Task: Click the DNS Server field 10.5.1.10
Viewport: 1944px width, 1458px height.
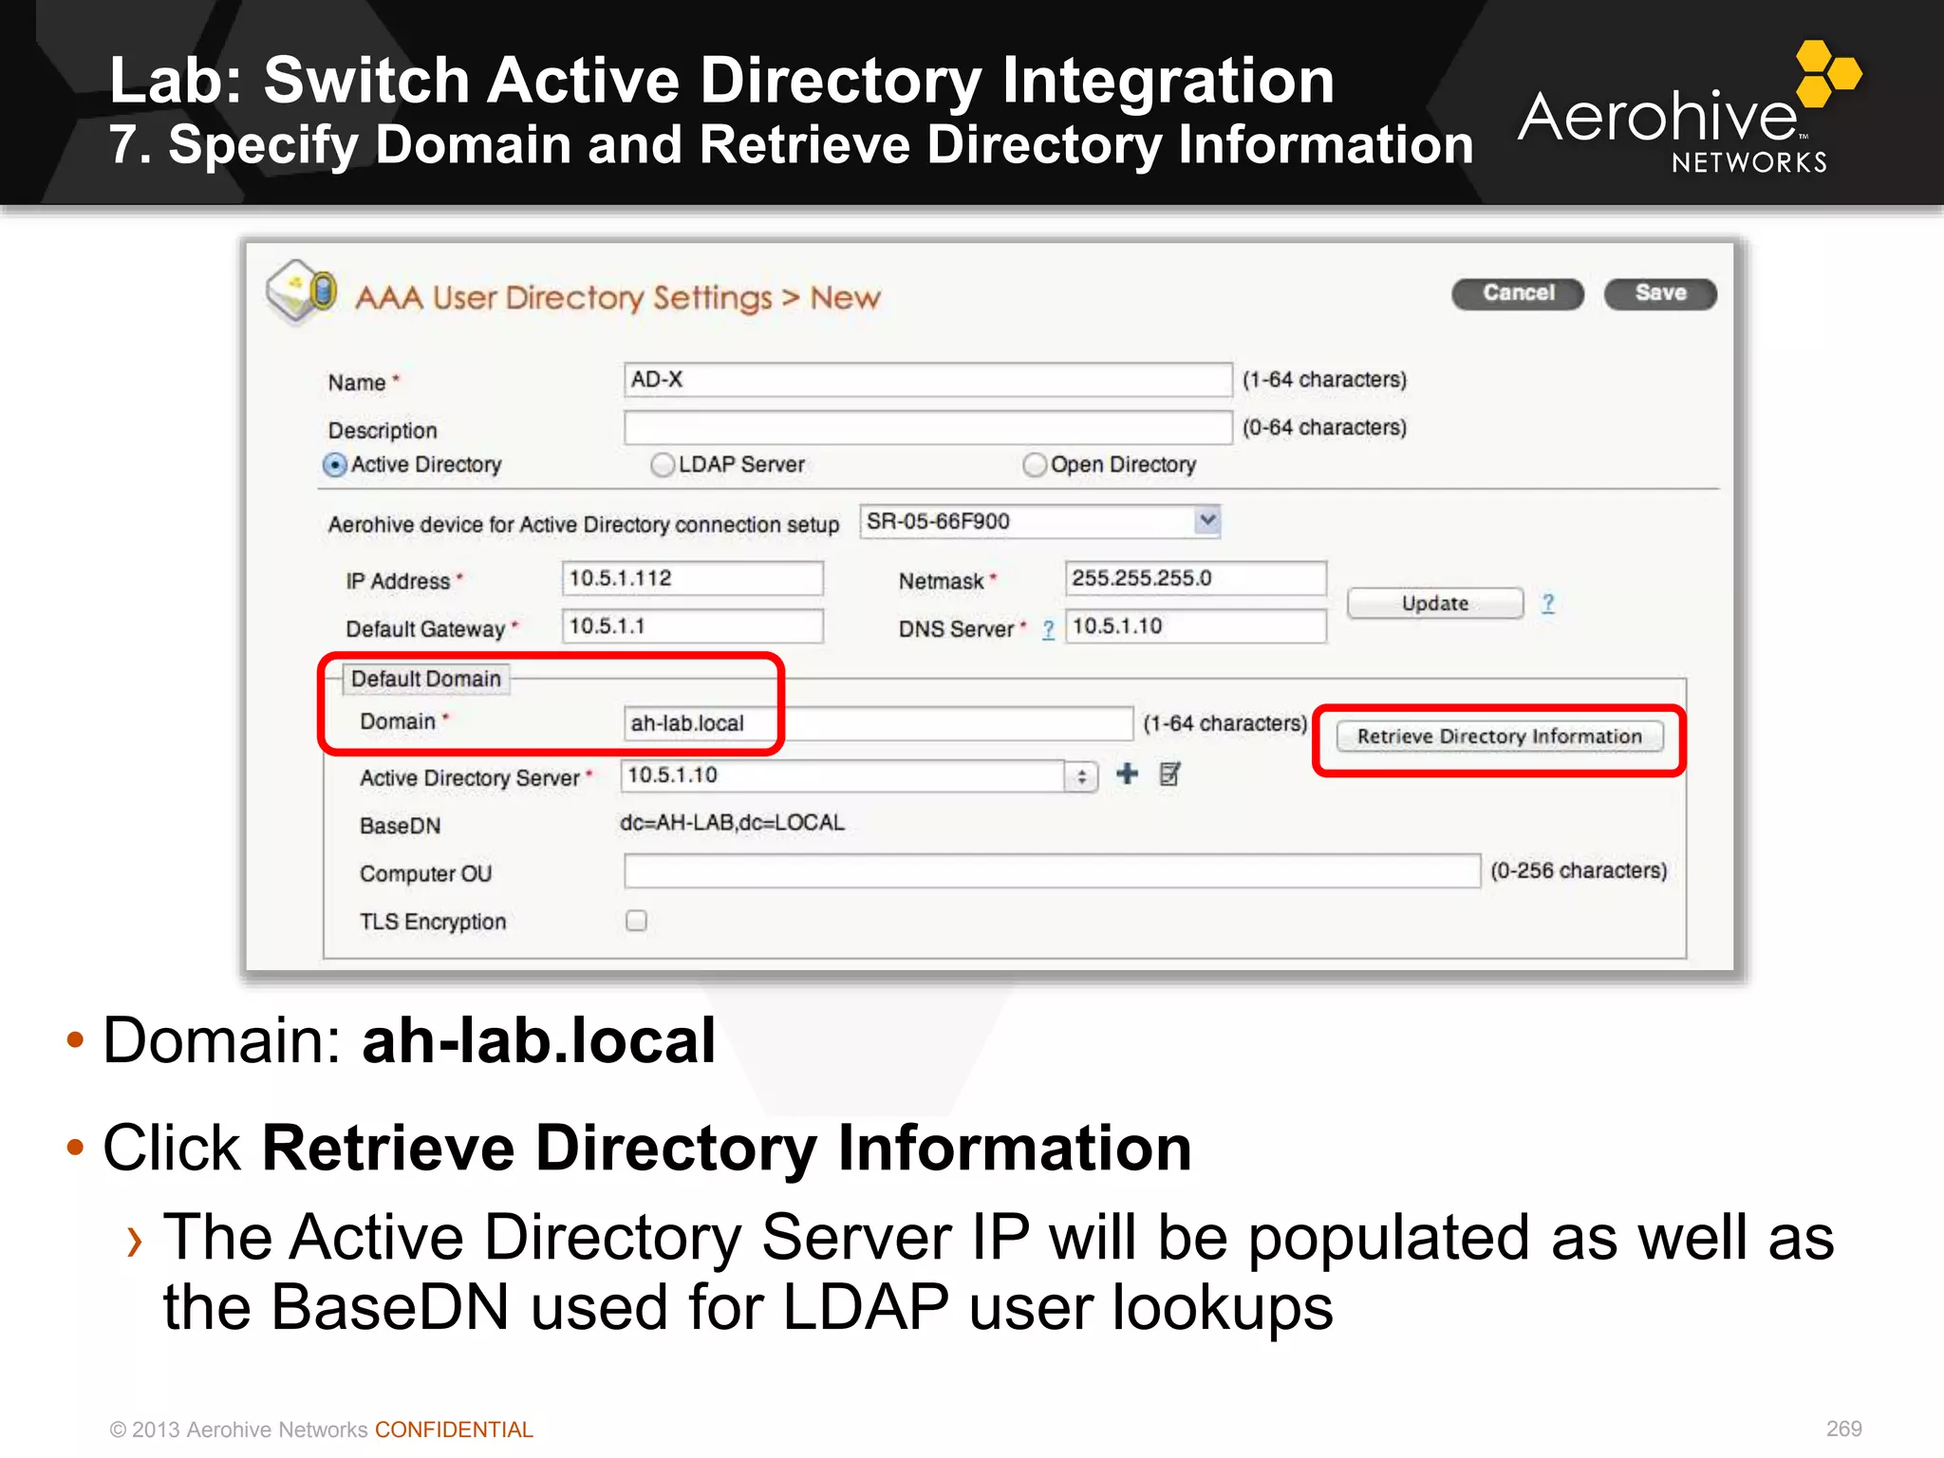Action: 1196,626
